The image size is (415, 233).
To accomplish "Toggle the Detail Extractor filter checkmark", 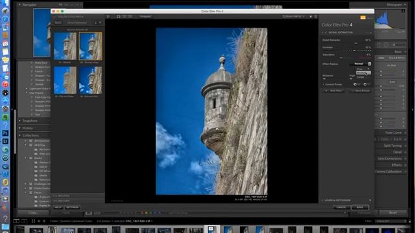I will click(x=326, y=32).
